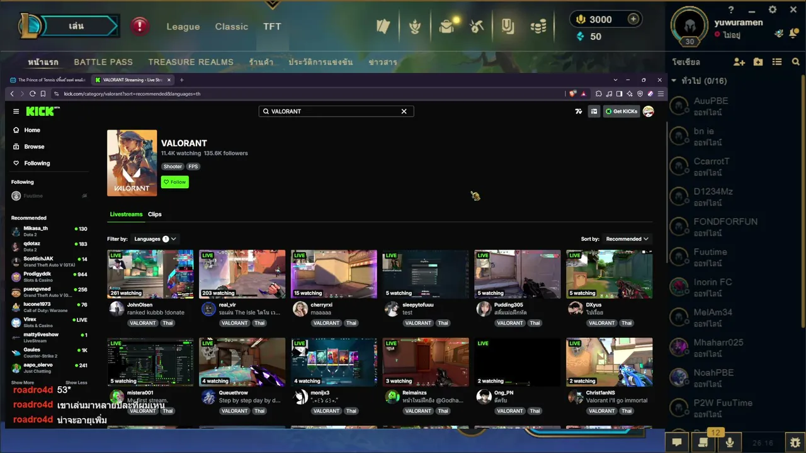Open the Languages filter dropdown
The image size is (806, 453).
click(154, 239)
